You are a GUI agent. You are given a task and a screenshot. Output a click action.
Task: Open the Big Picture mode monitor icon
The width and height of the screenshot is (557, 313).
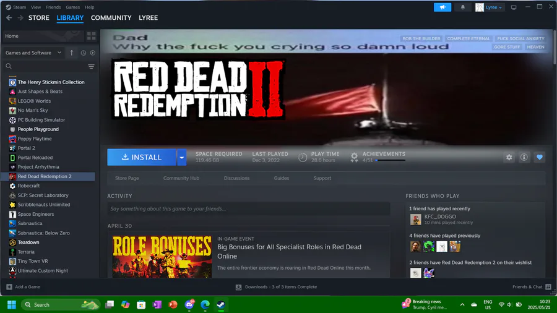514,7
